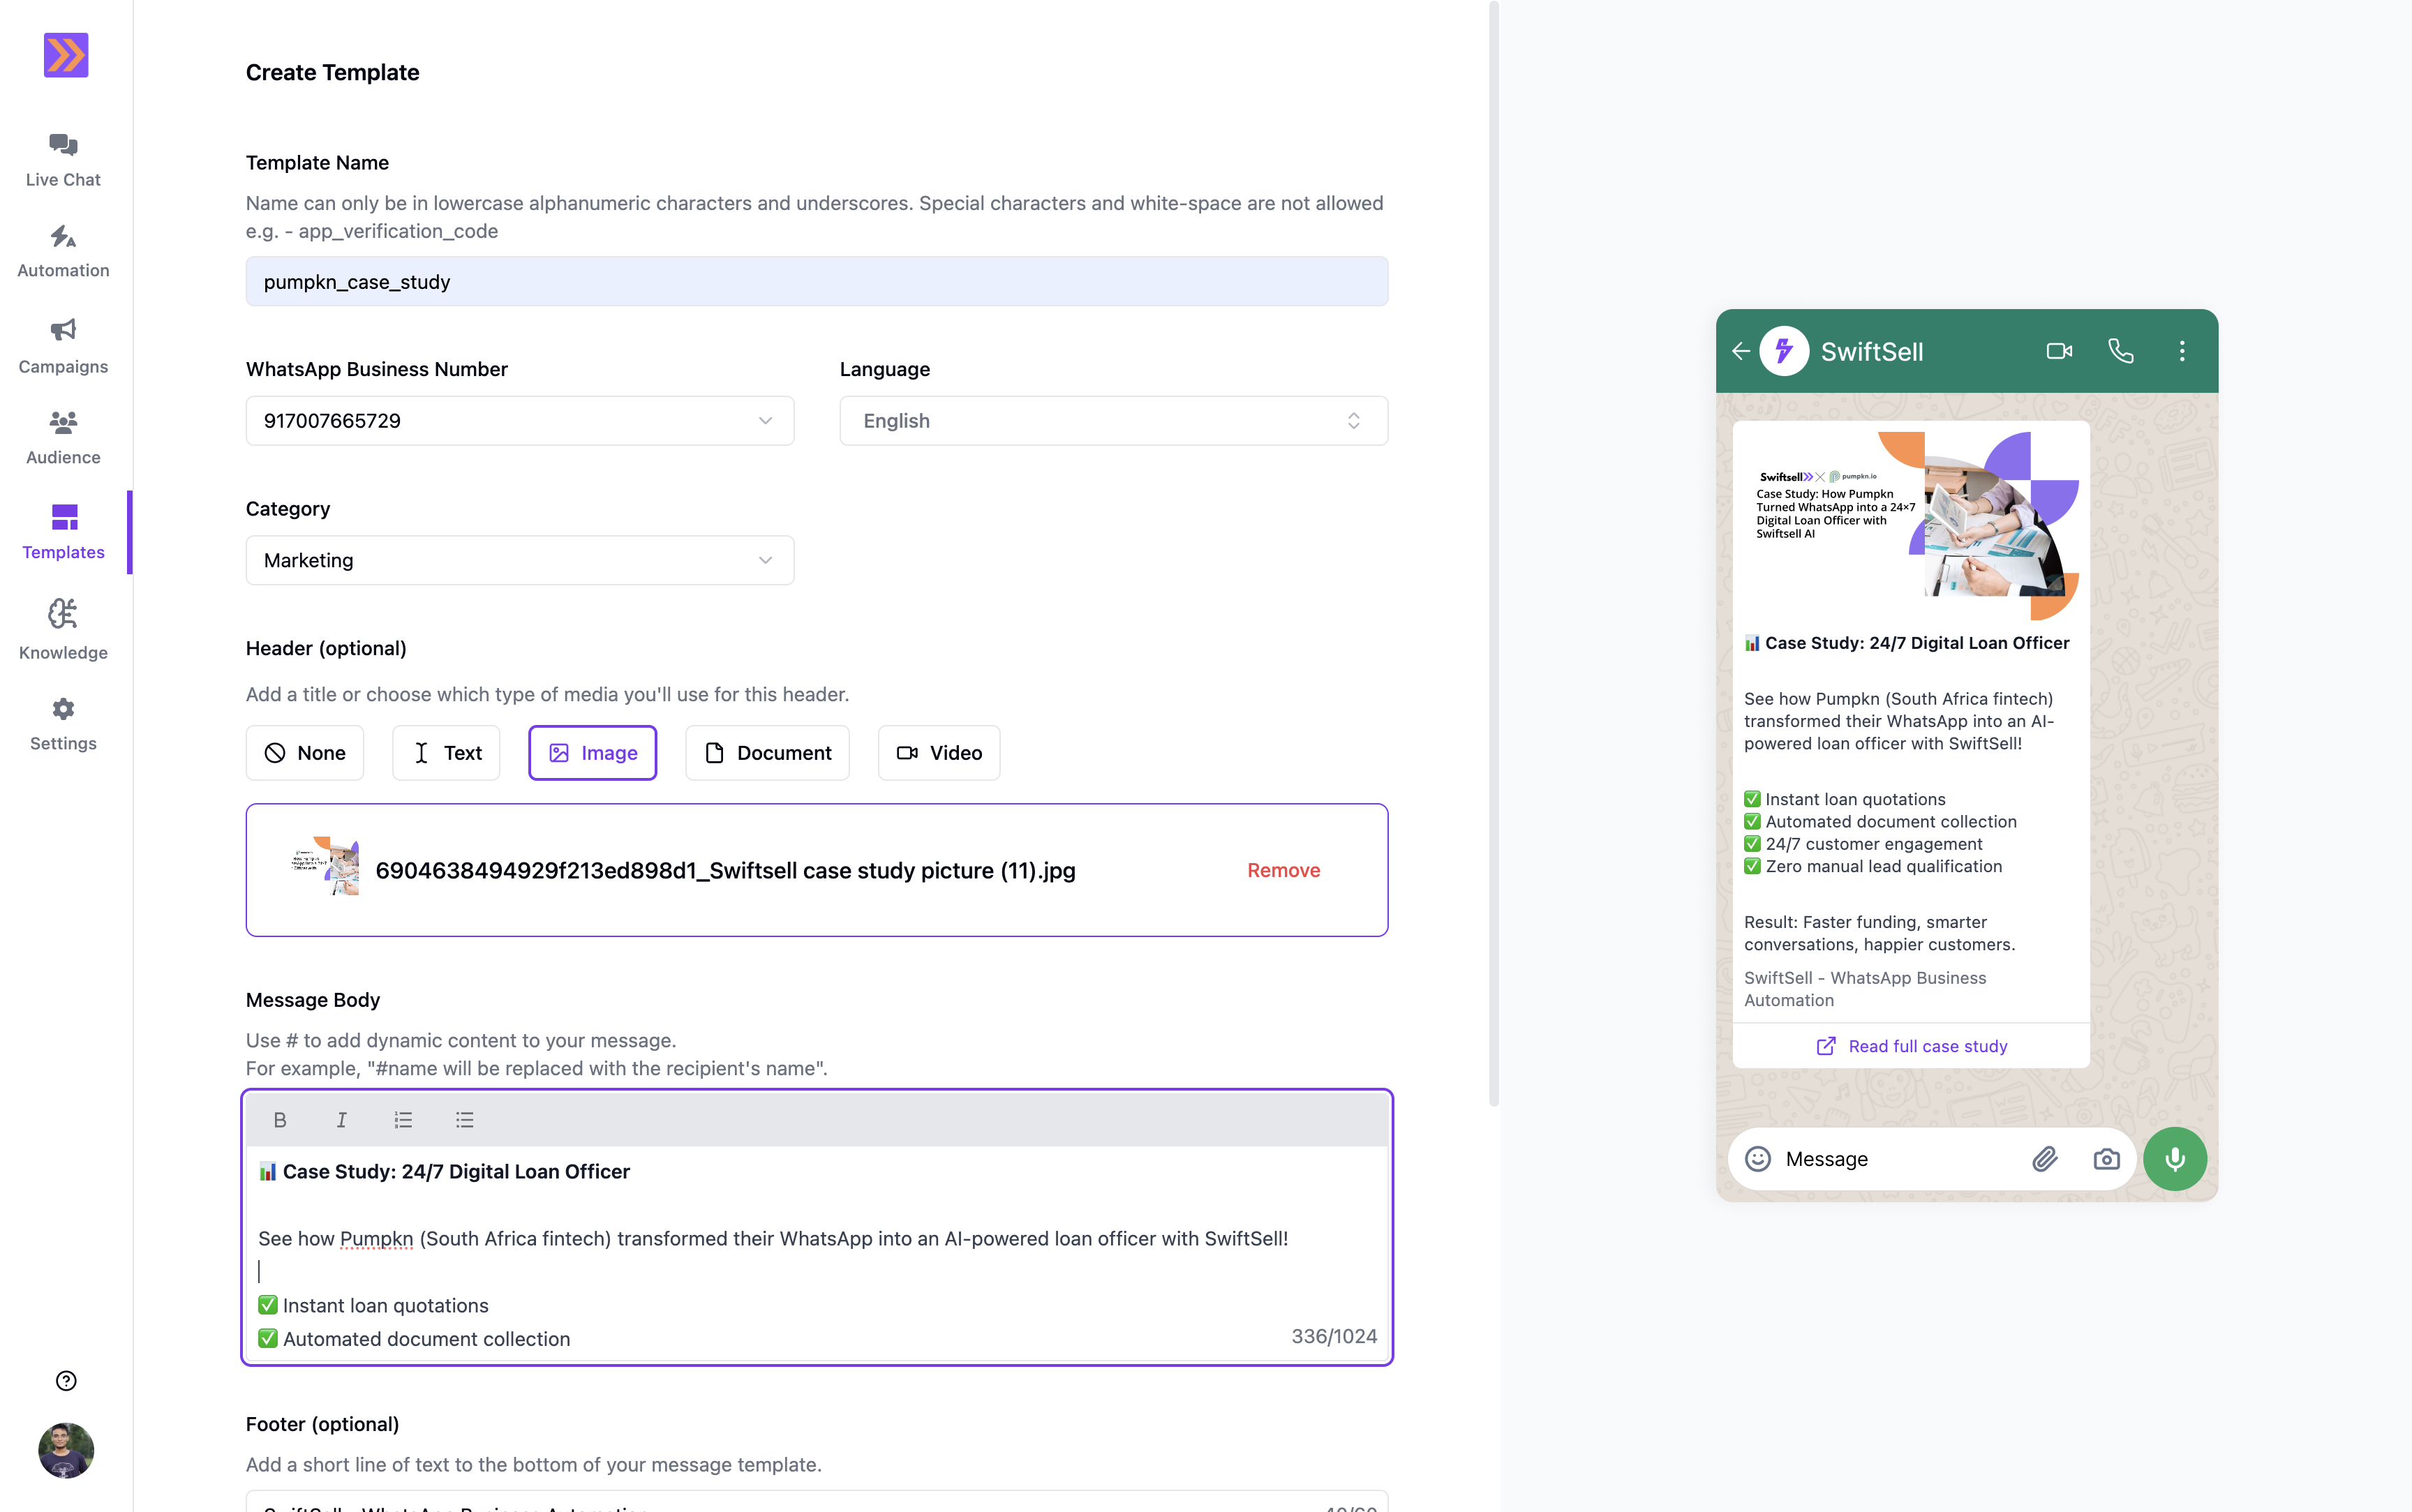Toggle bold formatting in the message editor
The height and width of the screenshot is (1512, 2412).
click(280, 1119)
